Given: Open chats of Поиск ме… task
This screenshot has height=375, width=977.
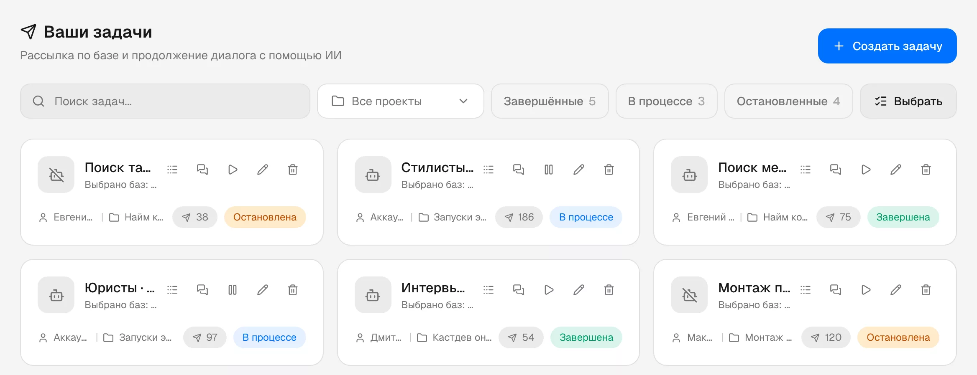Looking at the screenshot, I should click(836, 170).
